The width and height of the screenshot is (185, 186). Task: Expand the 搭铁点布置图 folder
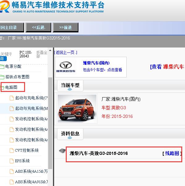[x=17, y=77]
